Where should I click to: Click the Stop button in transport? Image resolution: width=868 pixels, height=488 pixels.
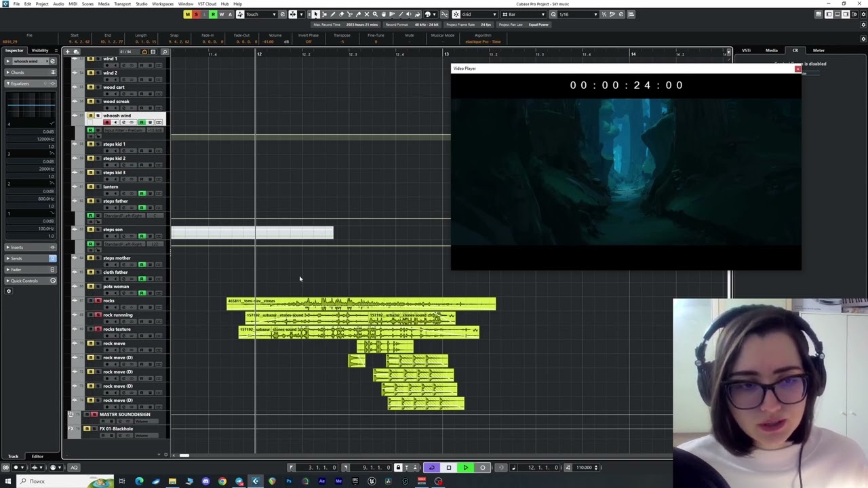449,467
